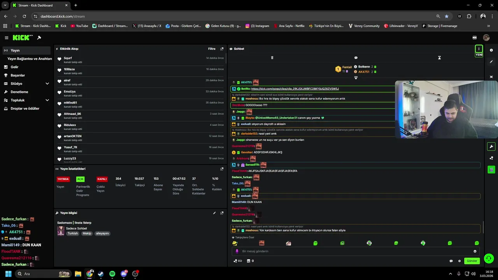Screen dimensions: 498x280
Task: Show hidden system tray icons
Action: click(451, 274)
